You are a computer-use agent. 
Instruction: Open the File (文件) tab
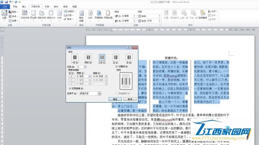tap(5, 6)
